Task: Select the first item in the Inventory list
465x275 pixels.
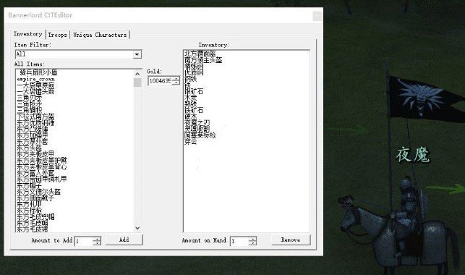Action: coord(200,54)
